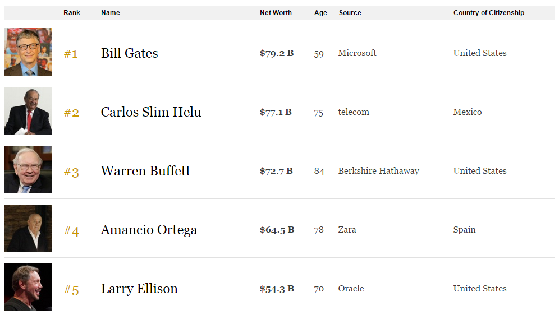Click the Berkshire Hathaway source text
559x315 pixels.
tap(378, 171)
